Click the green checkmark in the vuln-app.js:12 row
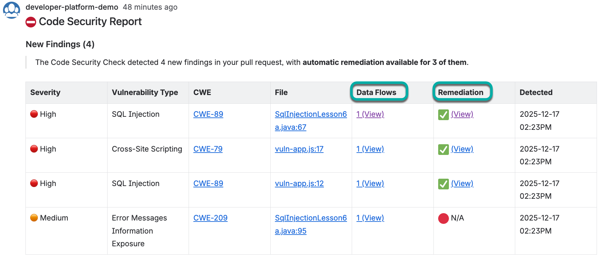The height and width of the screenshot is (261, 605). pos(443,184)
